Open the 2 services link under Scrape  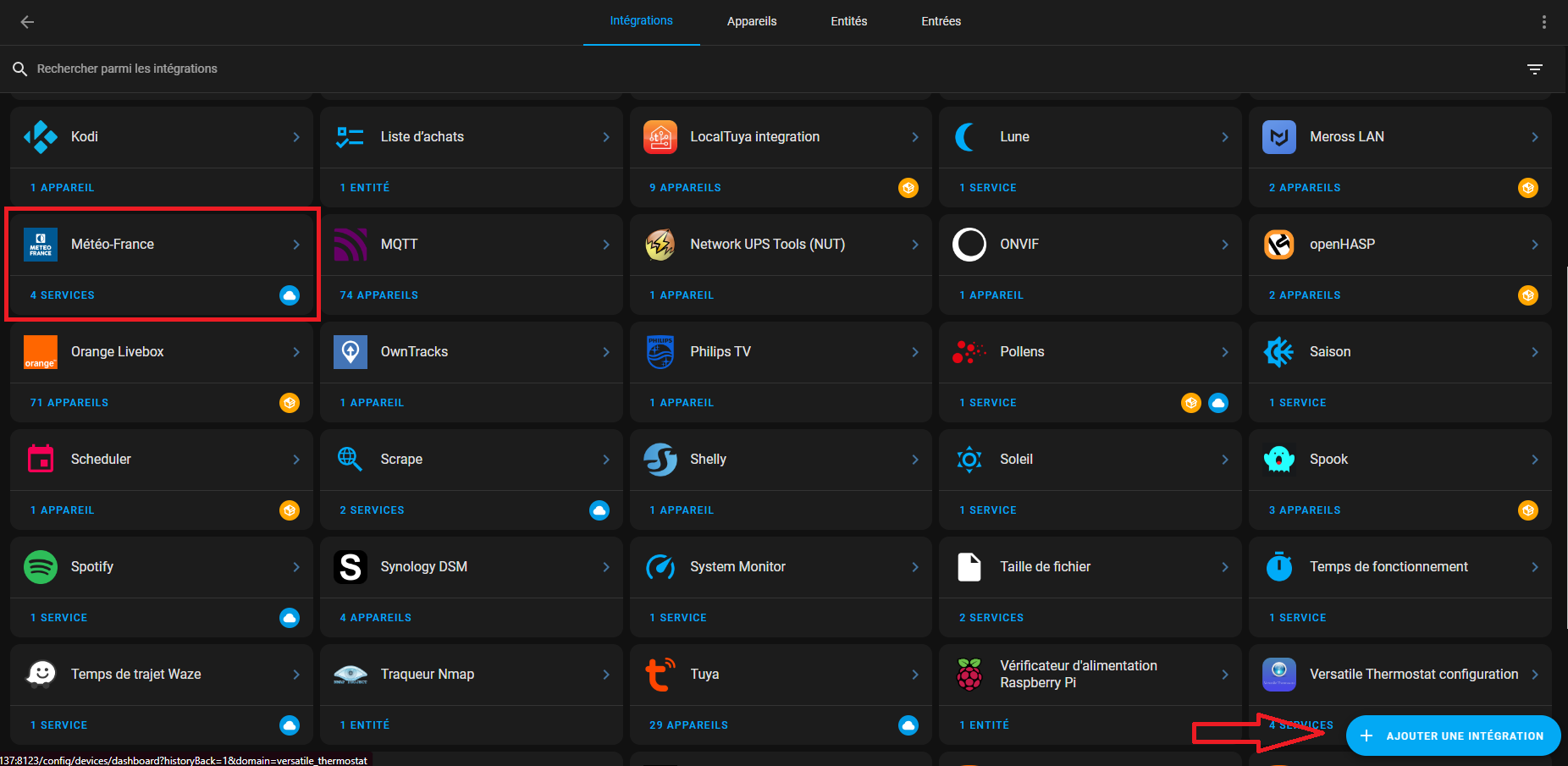click(373, 510)
